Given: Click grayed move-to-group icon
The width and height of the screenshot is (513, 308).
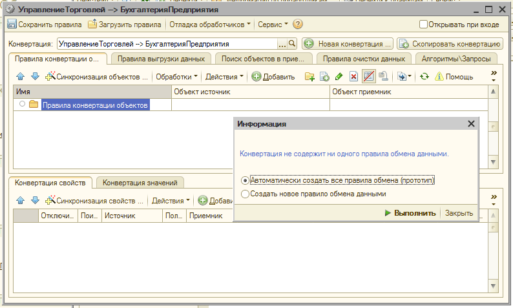Looking at the screenshot, I should click(383, 76).
